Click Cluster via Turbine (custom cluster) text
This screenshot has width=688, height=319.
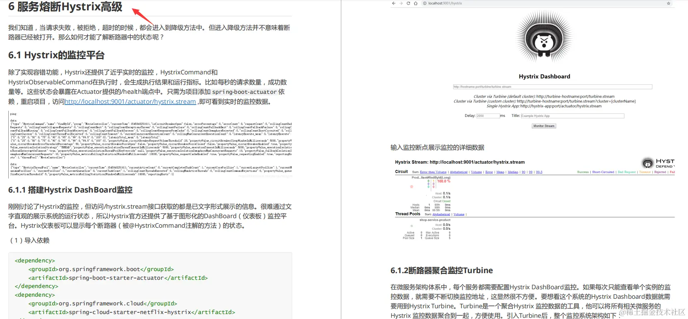click(544, 101)
